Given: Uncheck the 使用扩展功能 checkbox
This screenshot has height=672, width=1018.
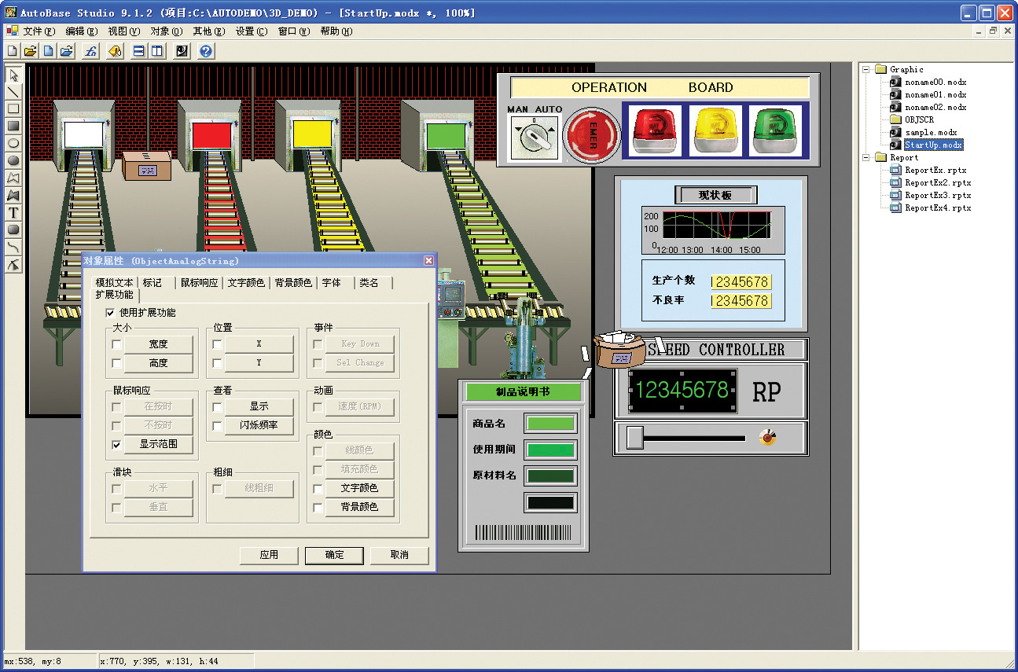Looking at the screenshot, I should pos(111,313).
